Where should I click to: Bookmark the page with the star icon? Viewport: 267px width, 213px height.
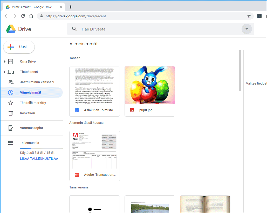point(249,16)
